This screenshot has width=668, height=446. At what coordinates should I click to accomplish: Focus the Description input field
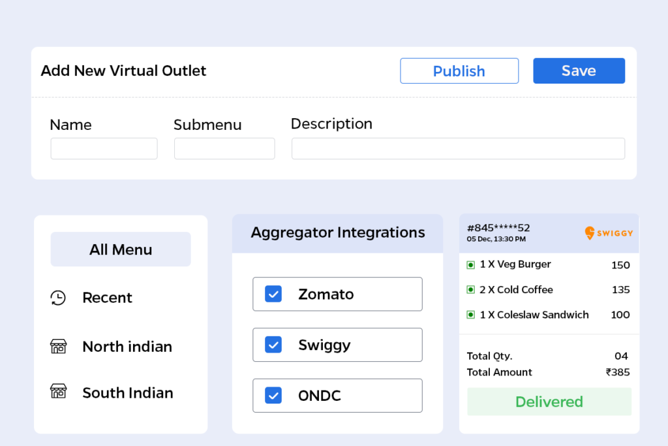coord(458,148)
